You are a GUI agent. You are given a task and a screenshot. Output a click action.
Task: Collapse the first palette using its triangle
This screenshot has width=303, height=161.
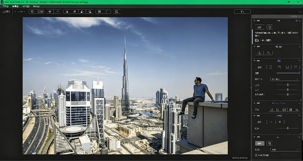pyautogui.click(x=254, y=21)
